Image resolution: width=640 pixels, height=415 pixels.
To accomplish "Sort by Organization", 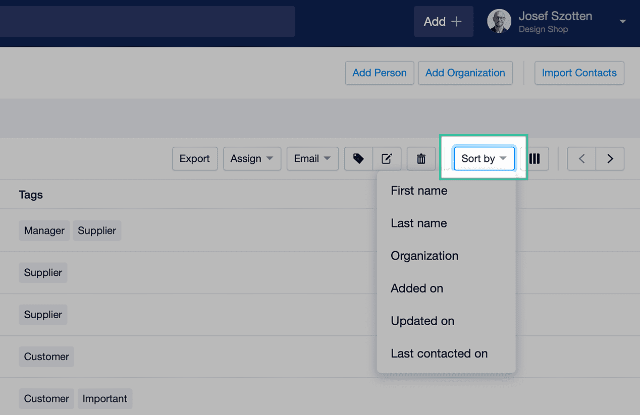I will click(446, 256).
